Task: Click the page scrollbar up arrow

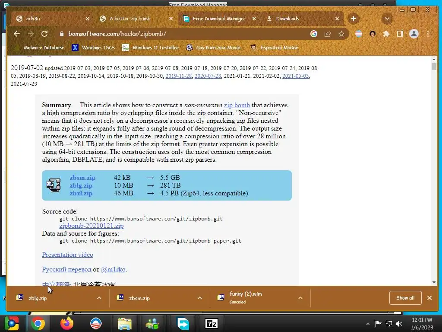Action: (434, 59)
